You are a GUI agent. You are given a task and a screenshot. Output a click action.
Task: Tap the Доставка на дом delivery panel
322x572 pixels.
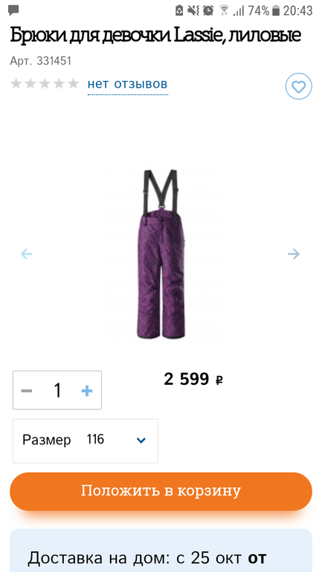pyautogui.click(x=161, y=550)
